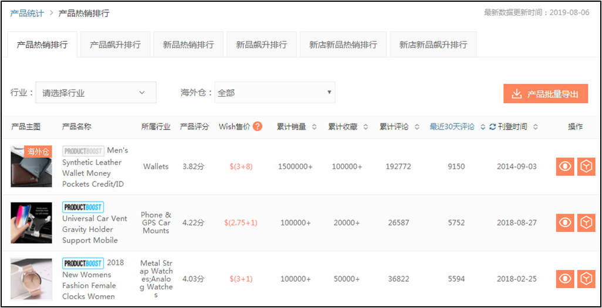Open the rose gold watch product thumbnail
This screenshot has height=308, width=602.
pyautogui.click(x=31, y=279)
